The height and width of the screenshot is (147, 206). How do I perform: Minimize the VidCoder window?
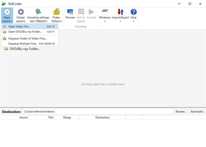(179, 4)
